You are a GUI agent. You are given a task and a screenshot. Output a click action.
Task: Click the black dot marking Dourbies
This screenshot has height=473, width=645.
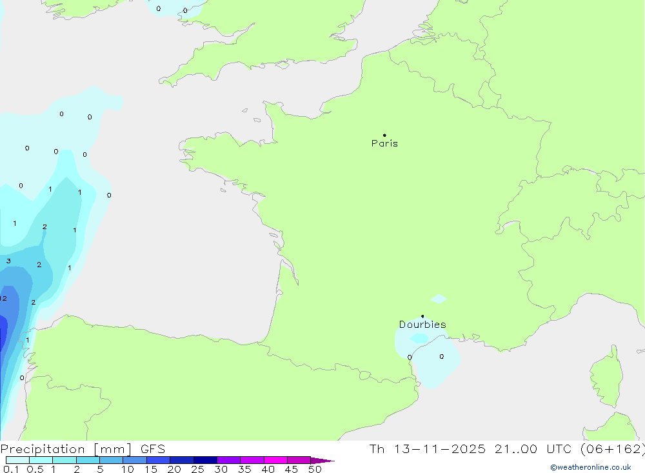(x=422, y=316)
